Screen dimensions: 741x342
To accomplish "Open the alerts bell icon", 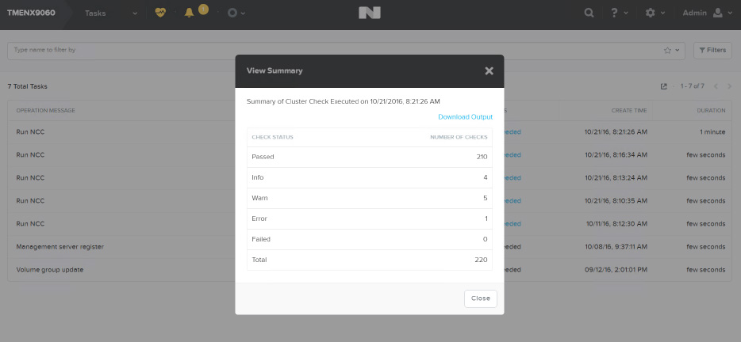I will pos(190,13).
